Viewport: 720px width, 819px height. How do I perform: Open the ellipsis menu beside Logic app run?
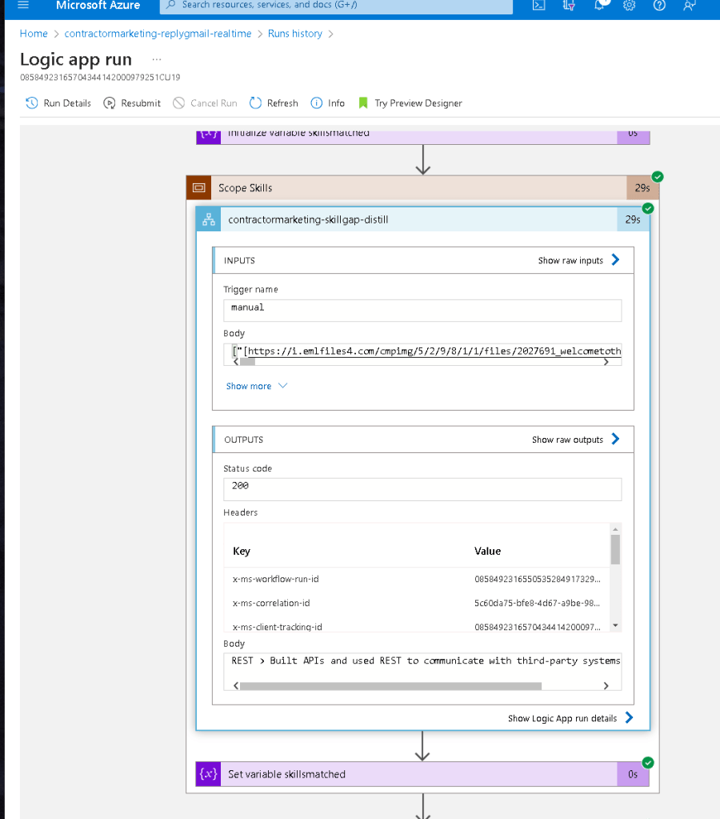tap(157, 59)
